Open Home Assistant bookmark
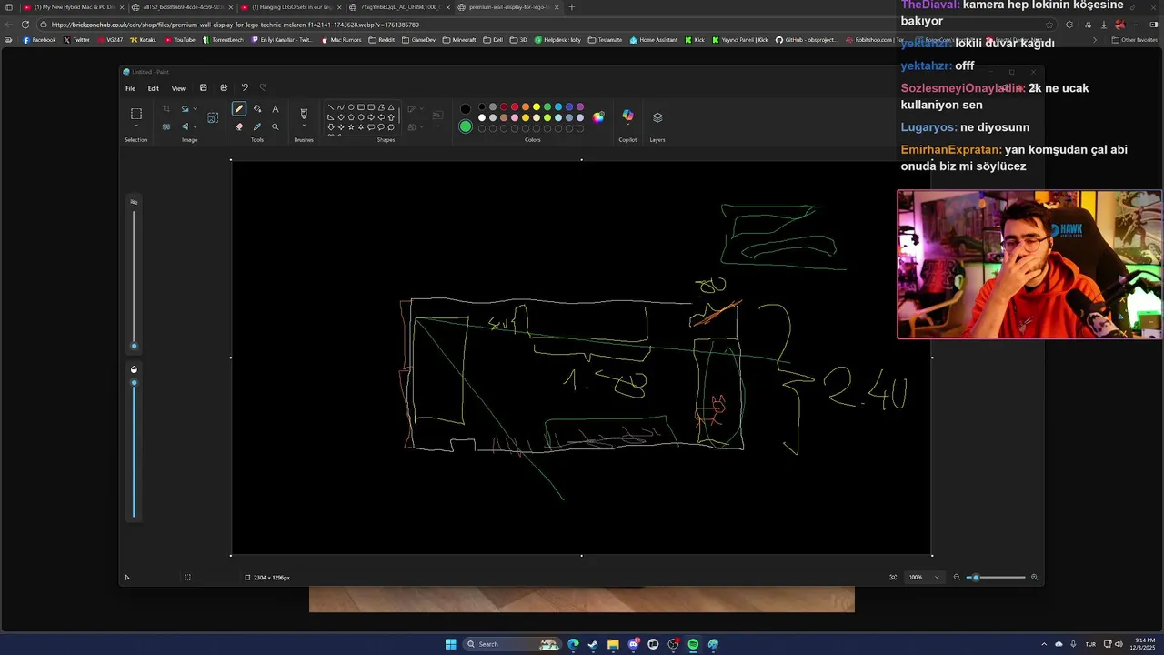The image size is (1164, 655). 655,40
